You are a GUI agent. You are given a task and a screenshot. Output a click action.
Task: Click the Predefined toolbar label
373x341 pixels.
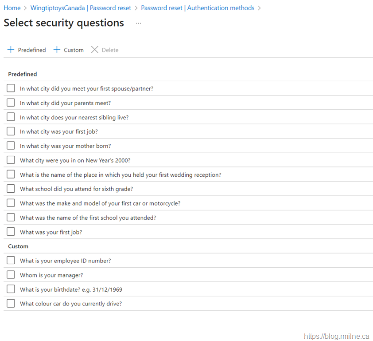[x=32, y=50]
